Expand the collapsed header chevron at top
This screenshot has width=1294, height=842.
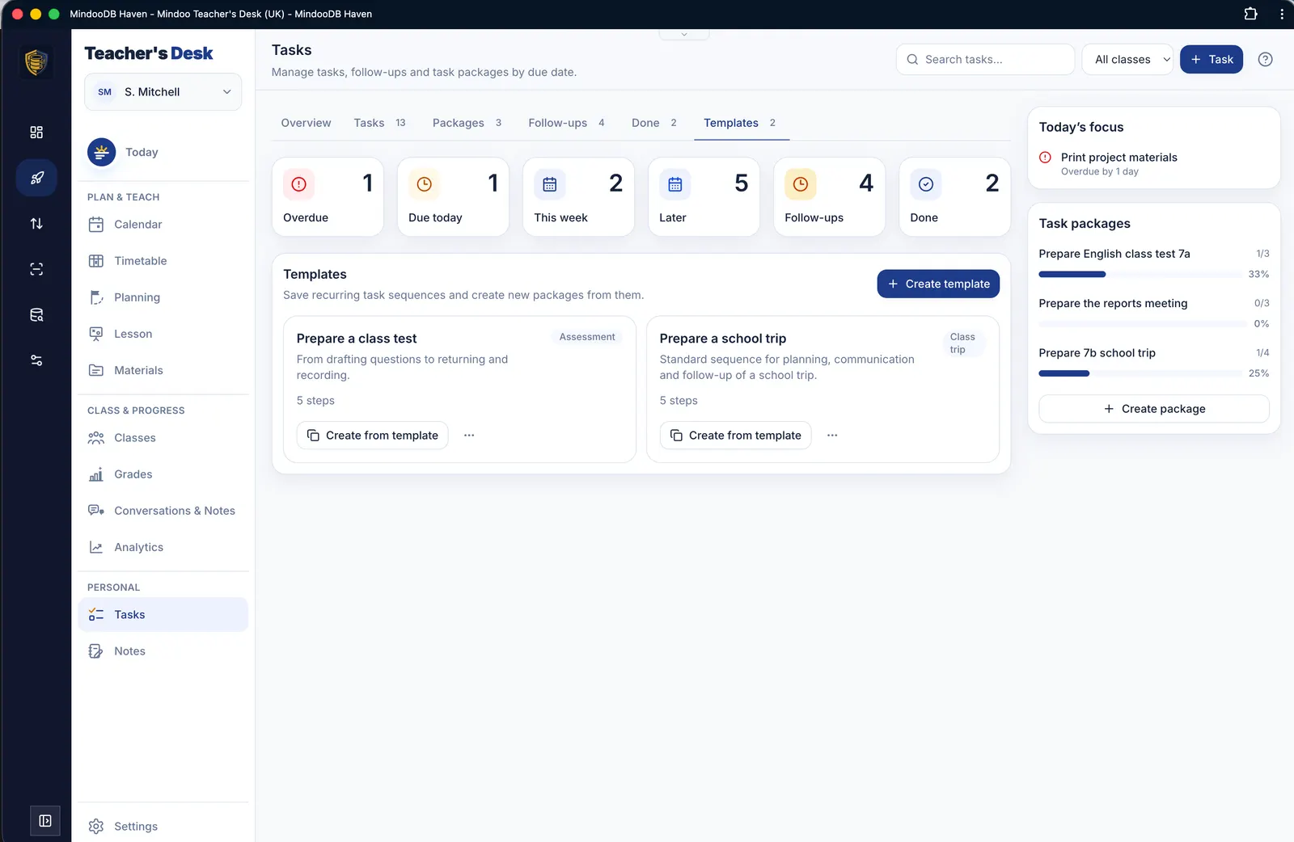click(684, 34)
